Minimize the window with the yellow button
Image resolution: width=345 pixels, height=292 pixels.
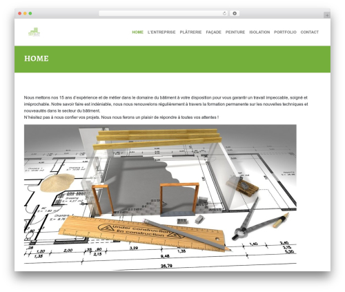click(x=25, y=13)
